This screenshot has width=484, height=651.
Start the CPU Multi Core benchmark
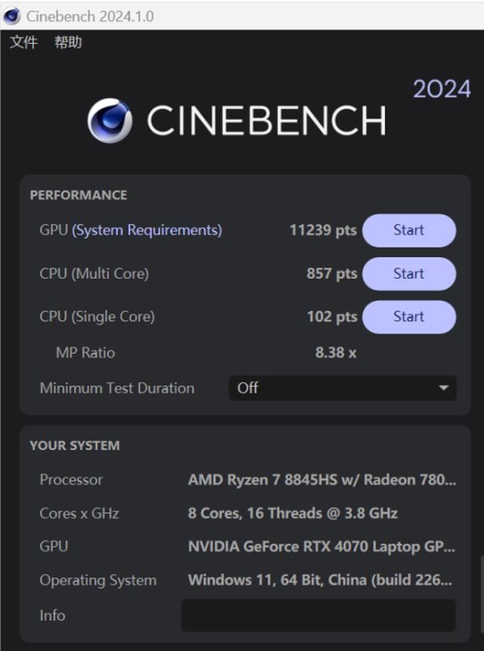(409, 273)
